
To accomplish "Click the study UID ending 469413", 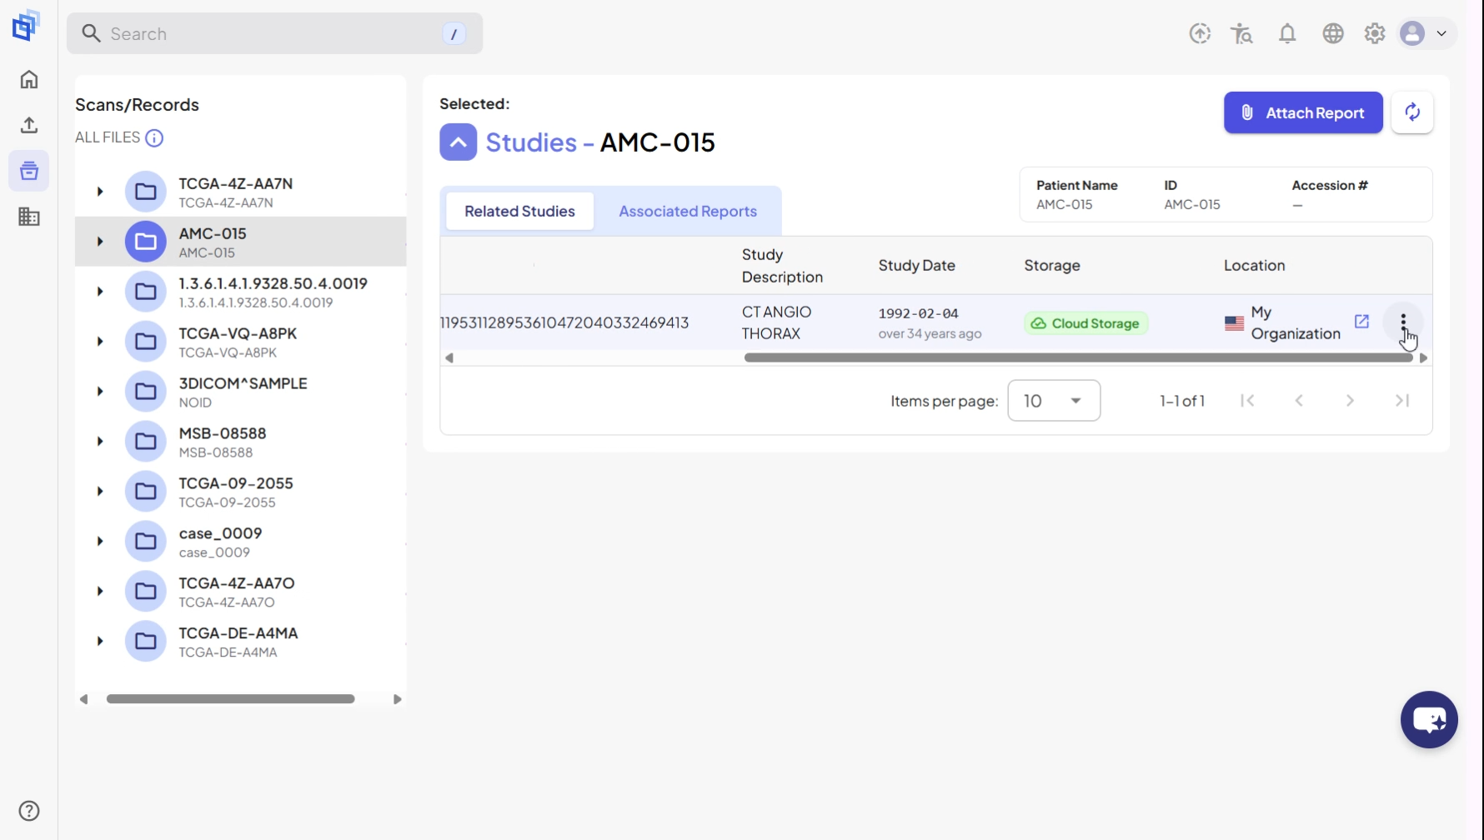I will tap(564, 322).
